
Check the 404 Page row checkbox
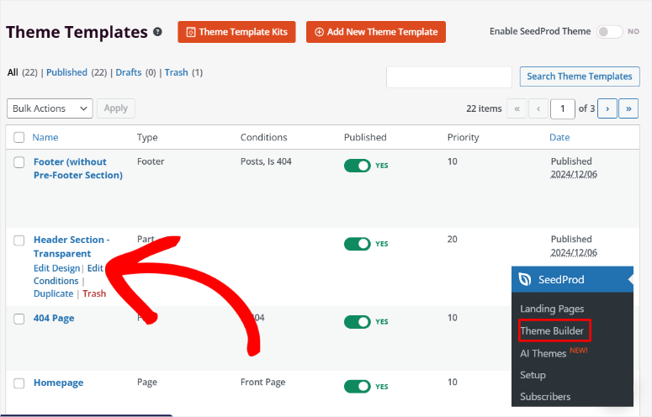click(19, 319)
